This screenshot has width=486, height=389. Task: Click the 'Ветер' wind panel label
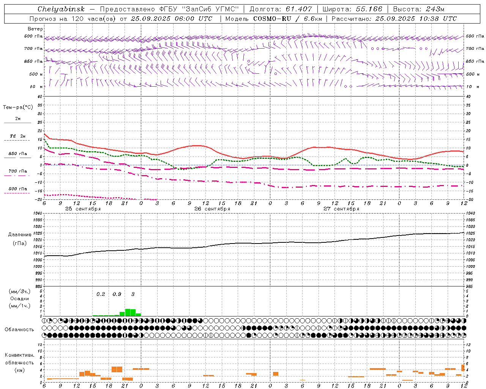pos(35,29)
